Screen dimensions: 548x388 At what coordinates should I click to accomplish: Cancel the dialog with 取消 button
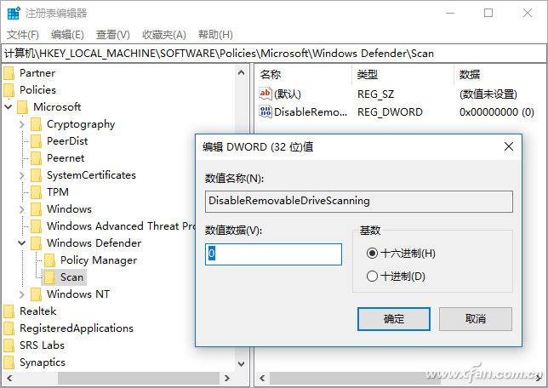click(476, 319)
